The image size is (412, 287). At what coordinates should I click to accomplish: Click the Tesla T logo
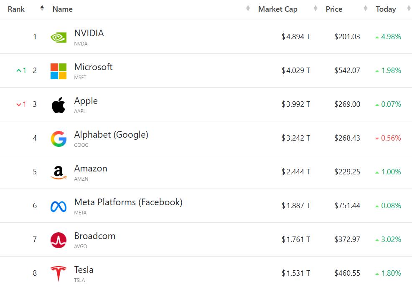pyautogui.click(x=58, y=273)
